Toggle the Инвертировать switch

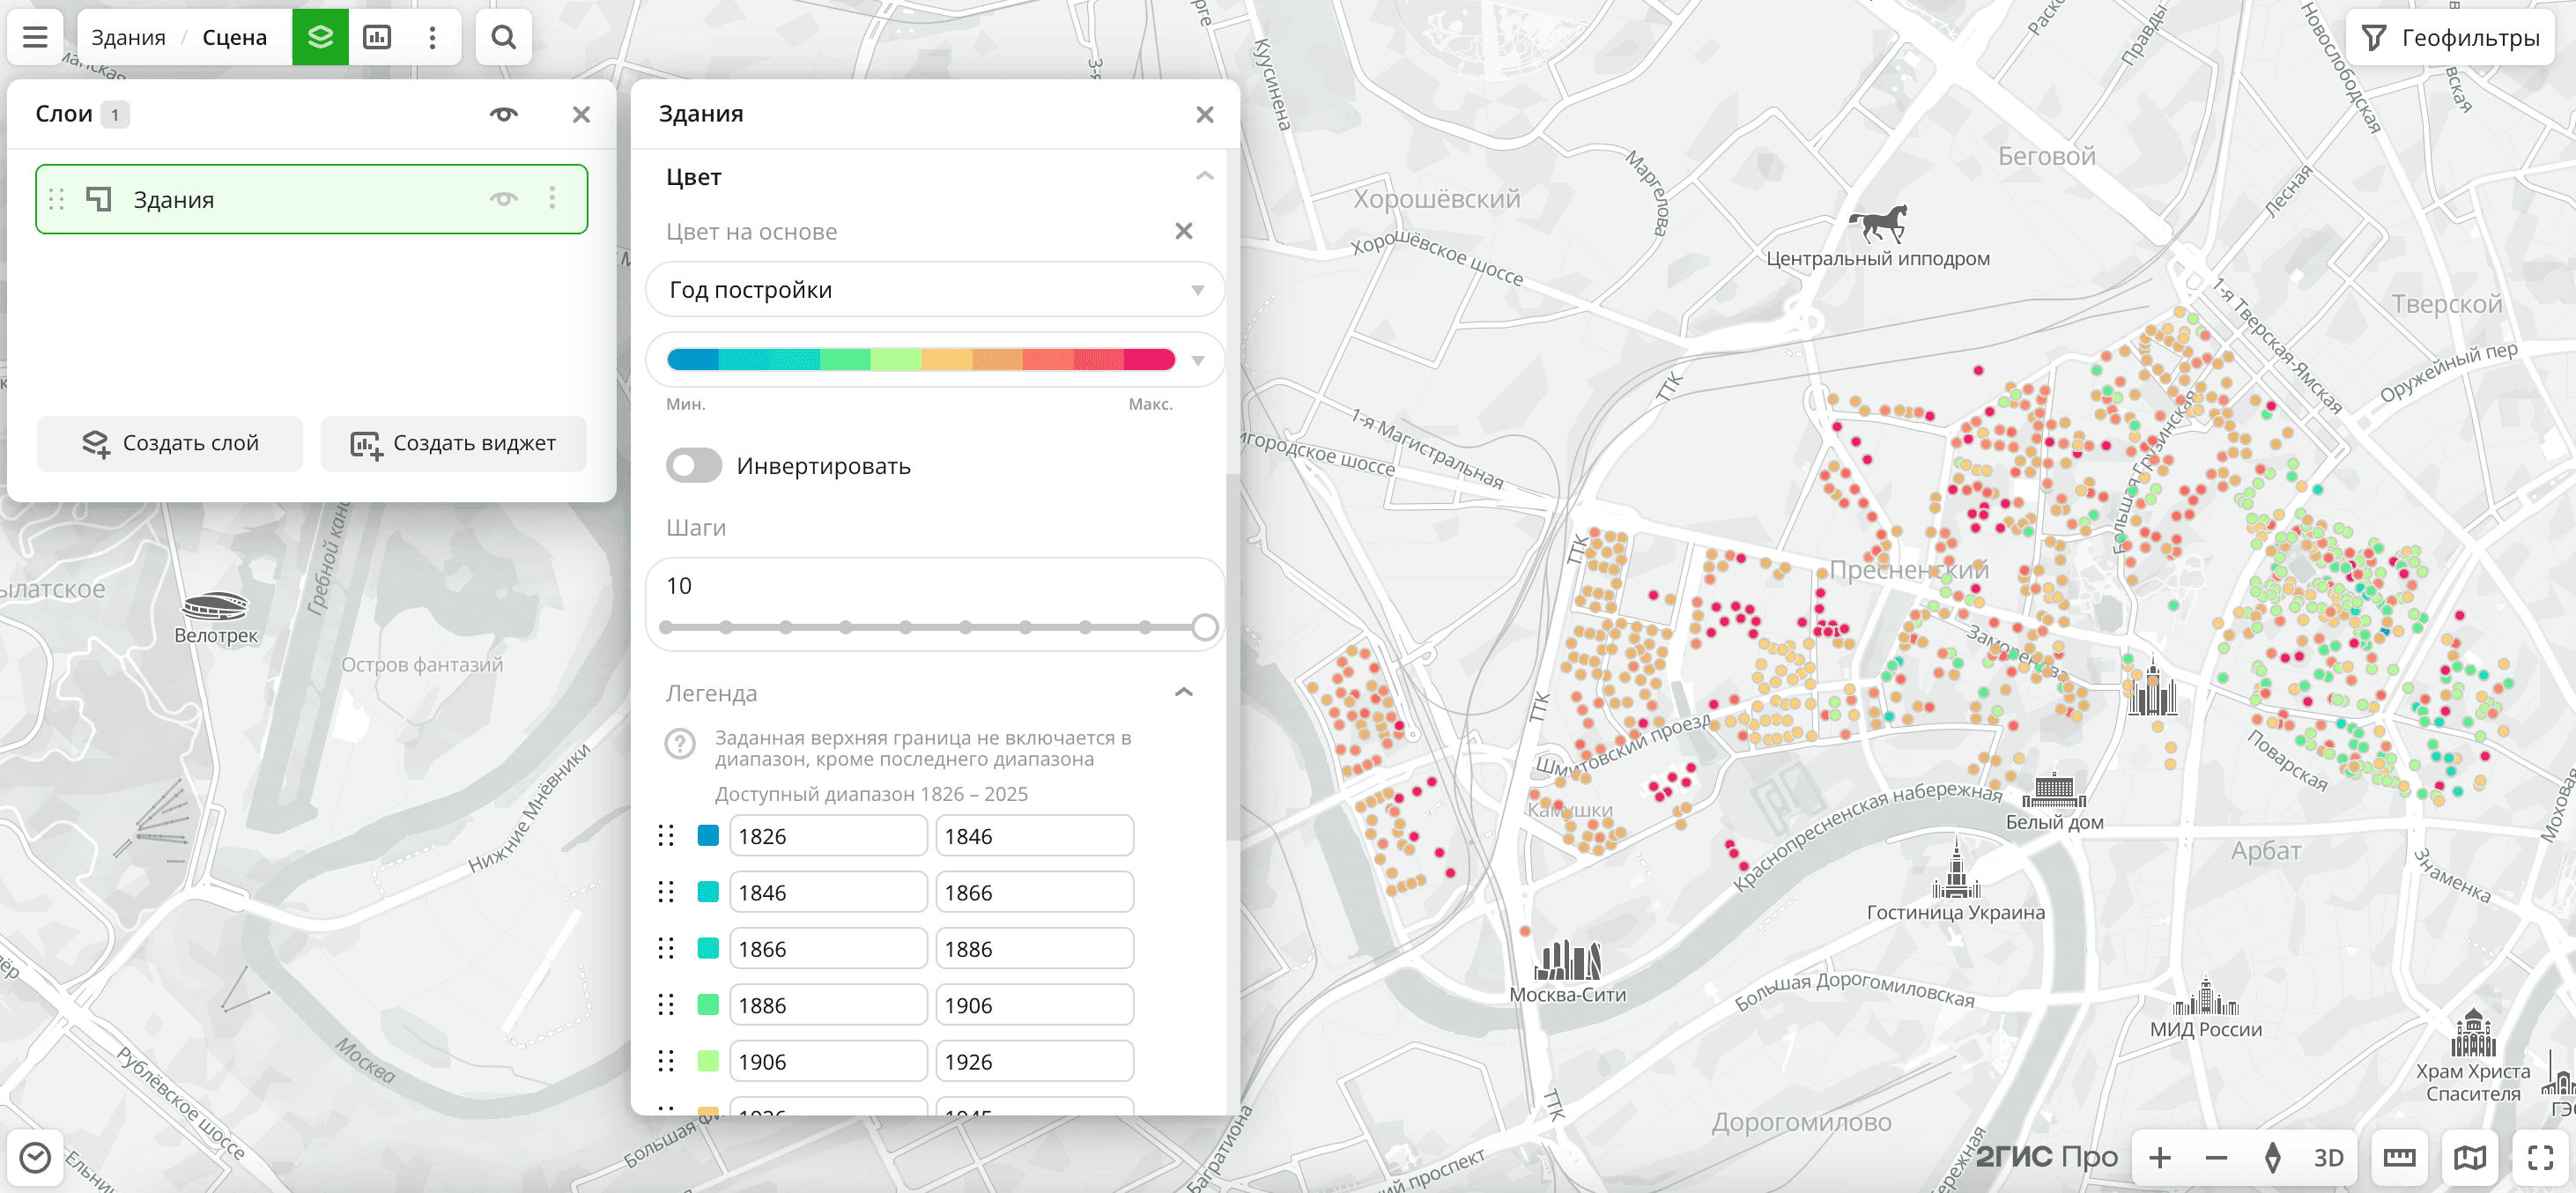693,466
